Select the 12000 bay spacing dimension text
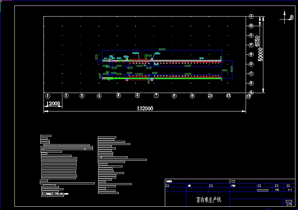This screenshot has height=210, width=298. click(53, 104)
